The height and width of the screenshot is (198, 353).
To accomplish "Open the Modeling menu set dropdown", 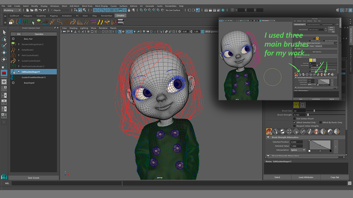I will tap(12, 10).
